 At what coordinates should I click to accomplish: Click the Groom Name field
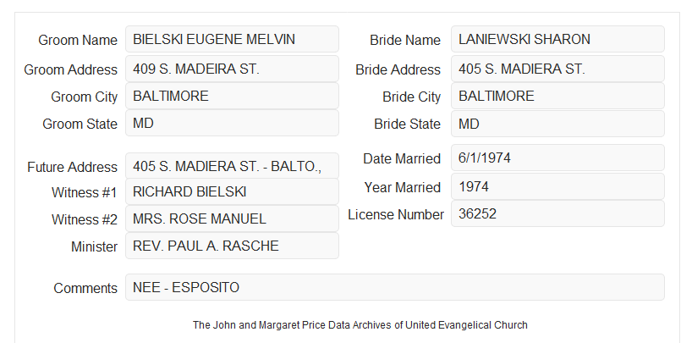coord(232,39)
